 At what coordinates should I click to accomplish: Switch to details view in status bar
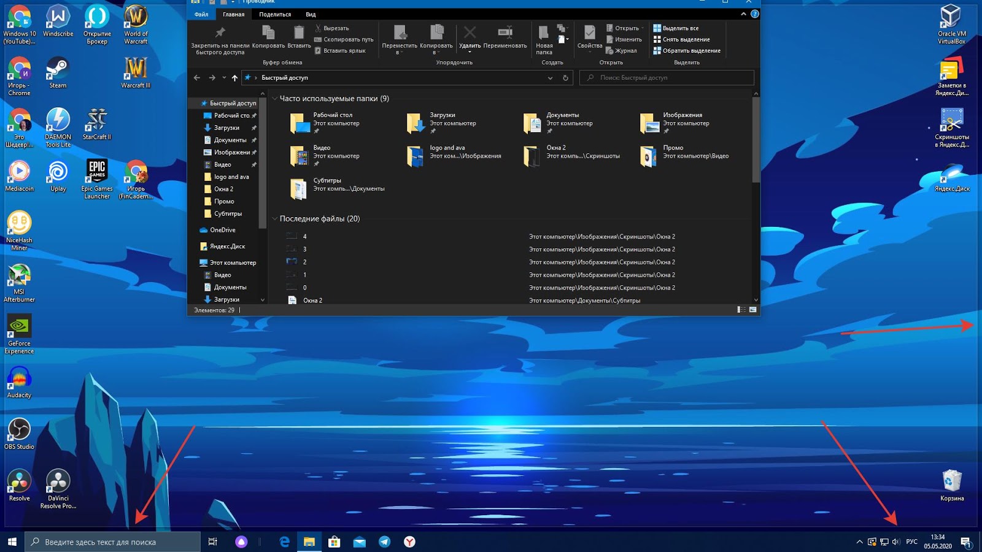pyautogui.click(x=741, y=310)
